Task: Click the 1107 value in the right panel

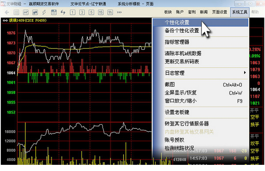Action: pos(255,96)
